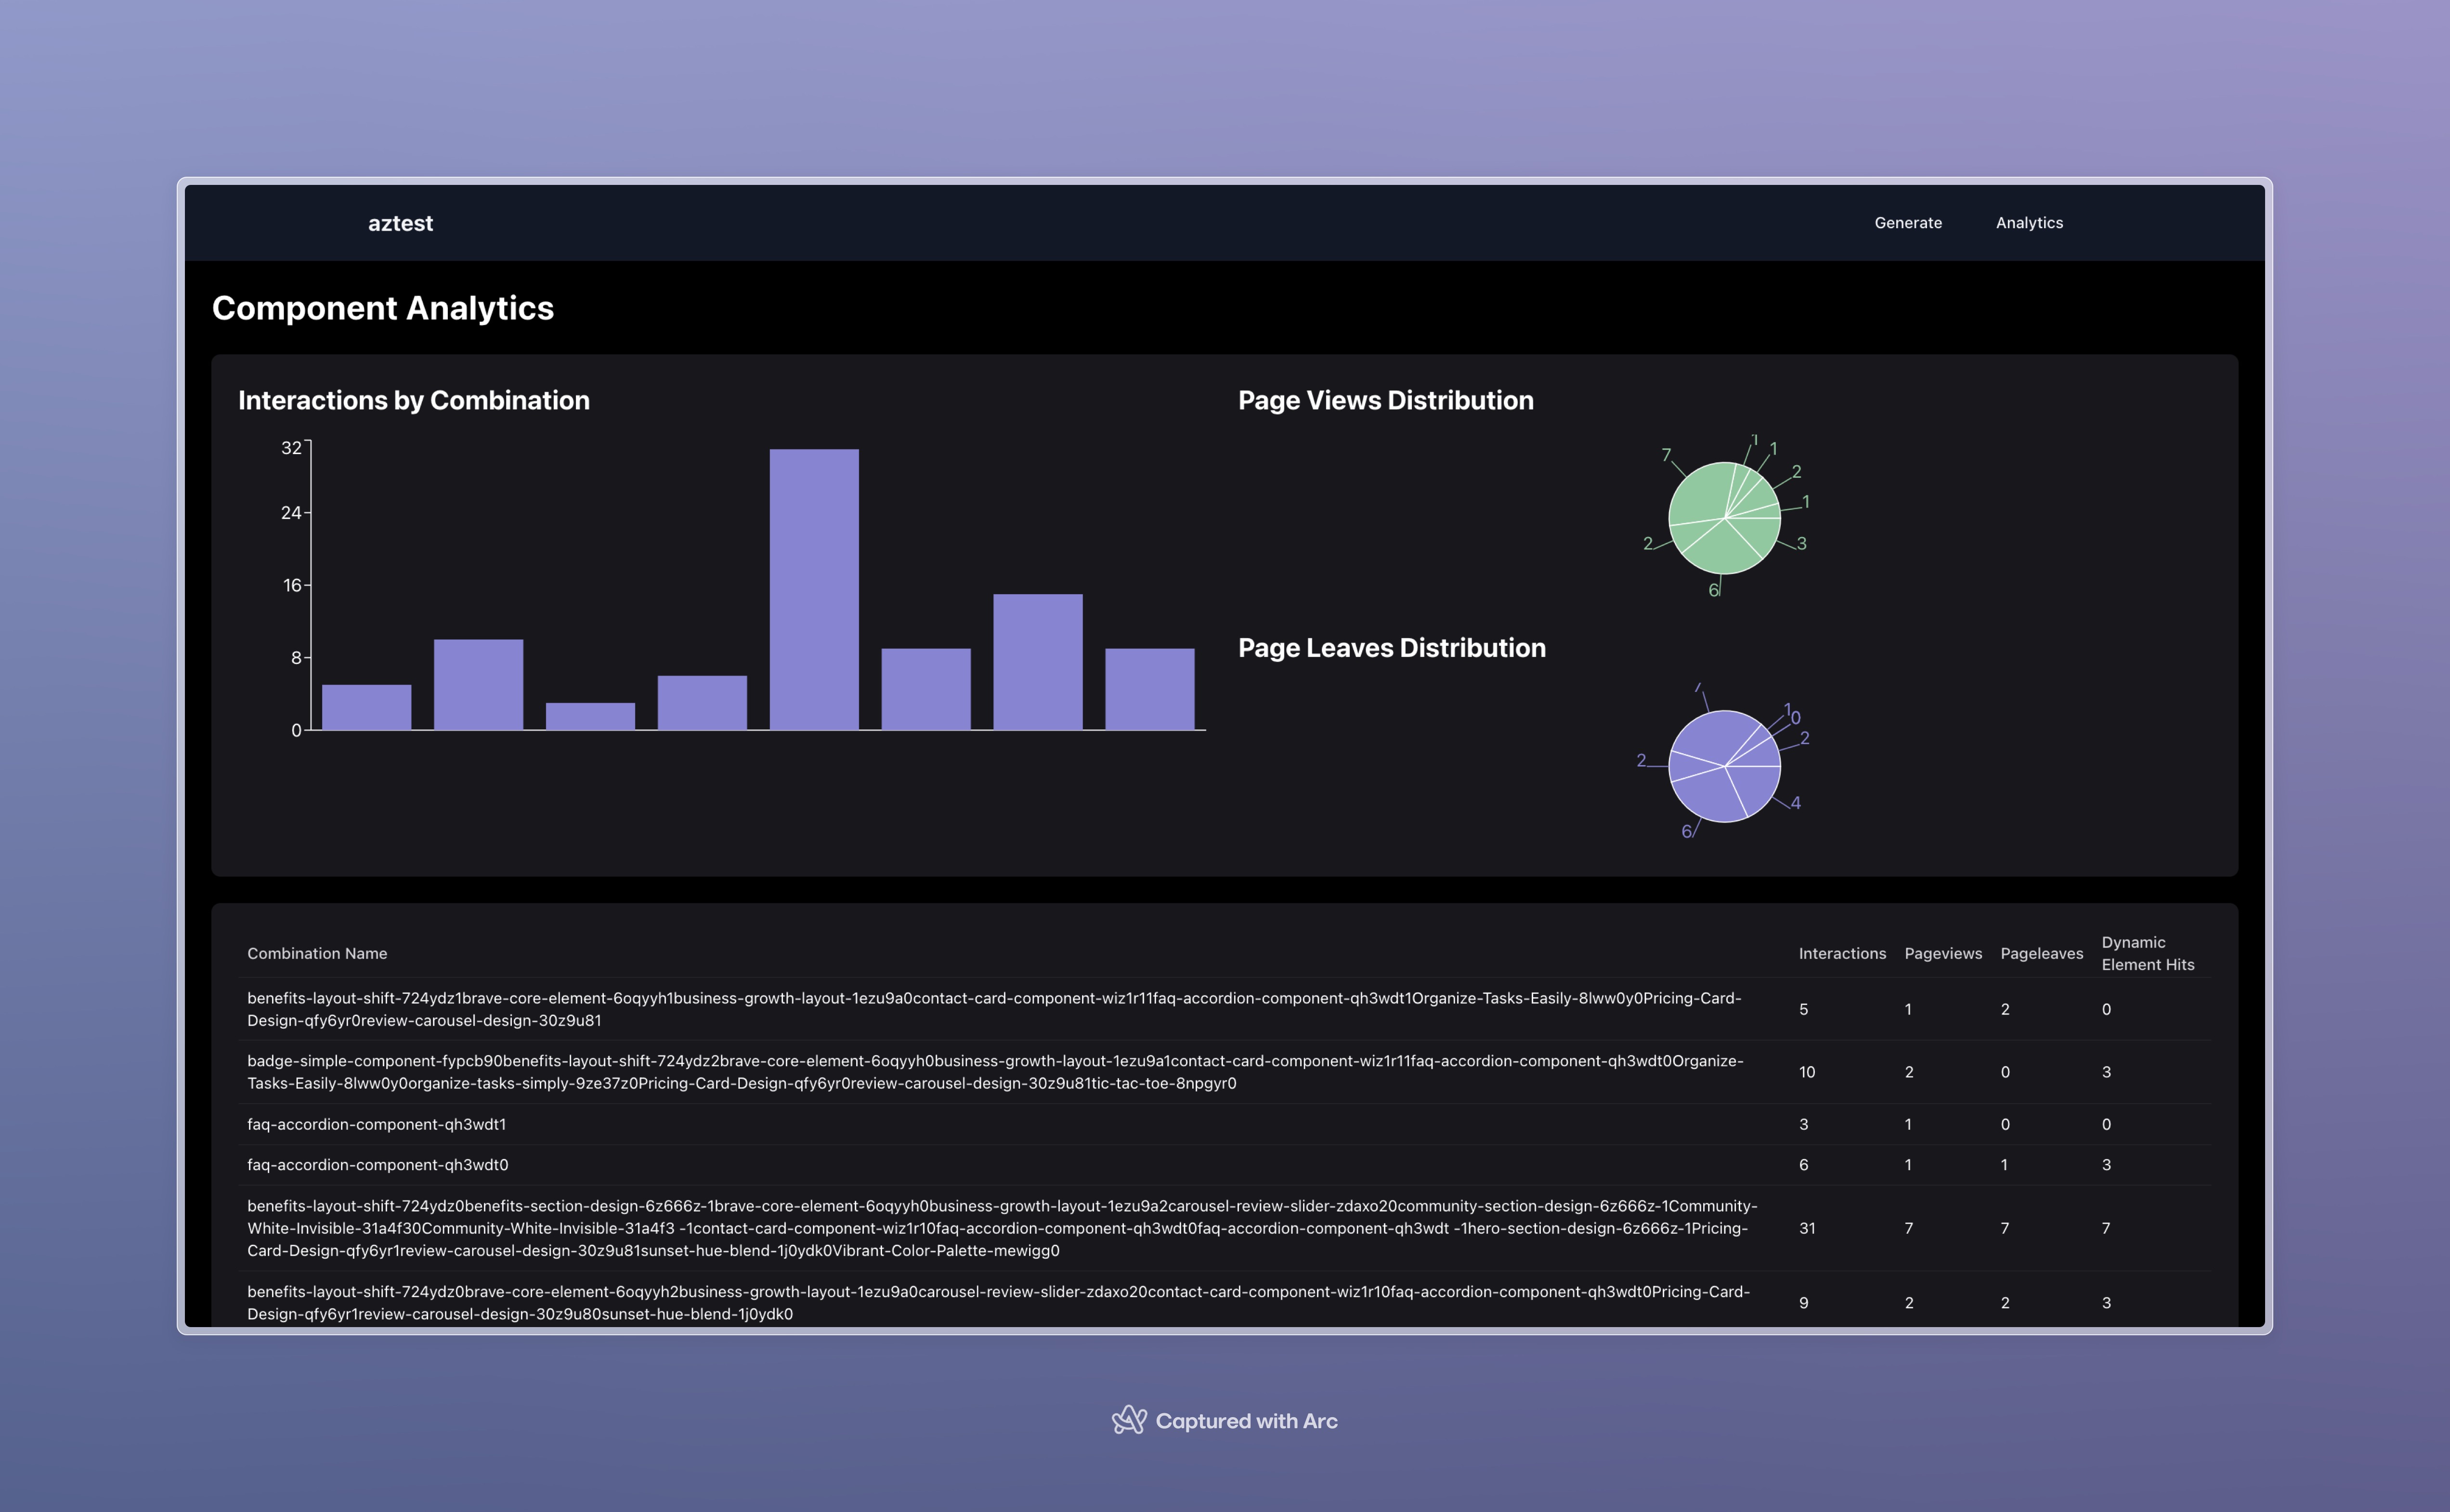Click the first bar in interactions chart
2450x1512 pixels.
tap(366, 707)
